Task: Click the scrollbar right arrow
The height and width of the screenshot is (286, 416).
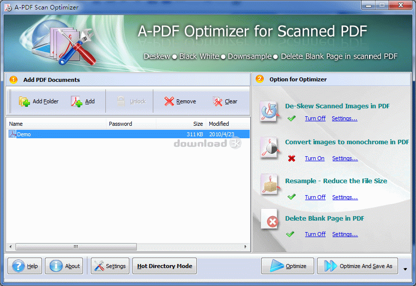Action: pos(245,247)
